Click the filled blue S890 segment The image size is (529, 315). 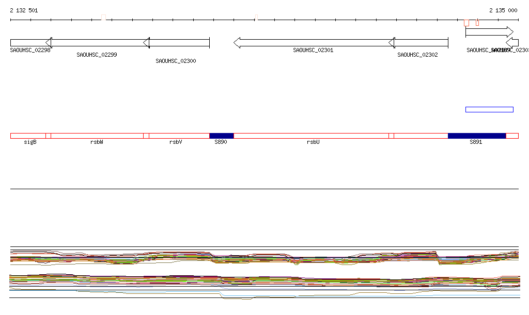[x=221, y=136]
